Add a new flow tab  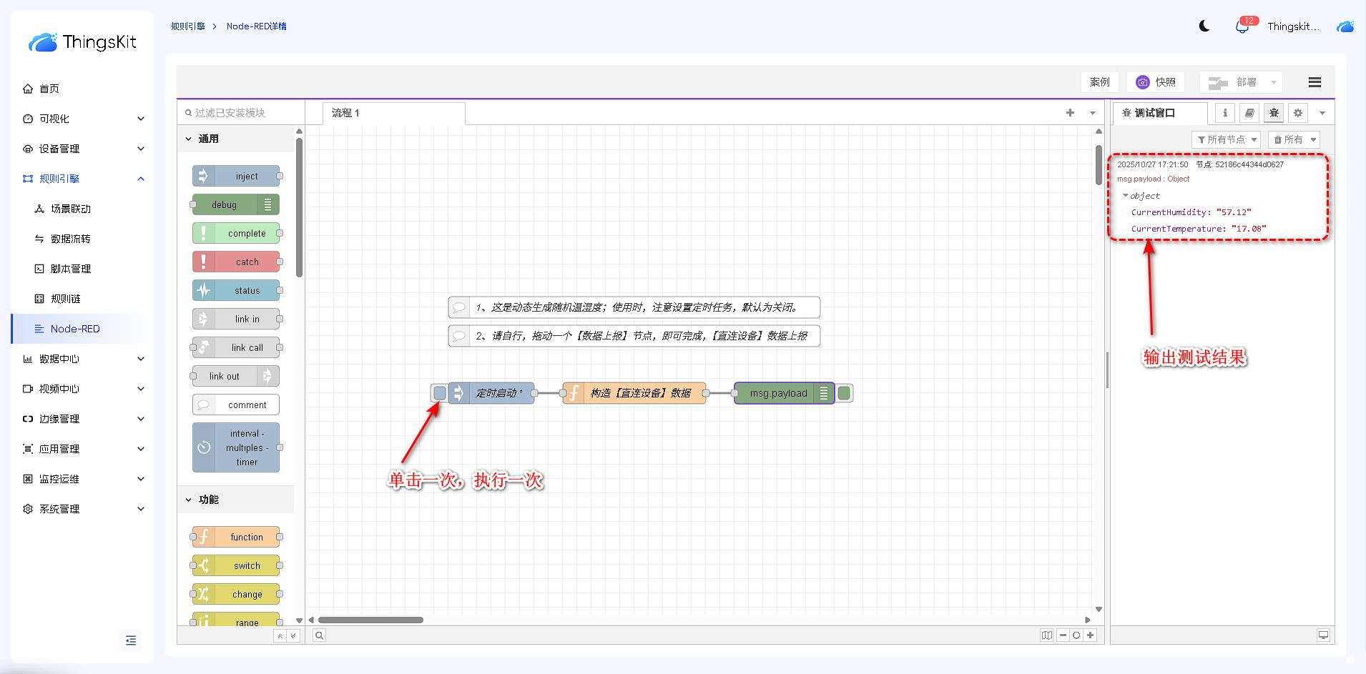(1070, 113)
